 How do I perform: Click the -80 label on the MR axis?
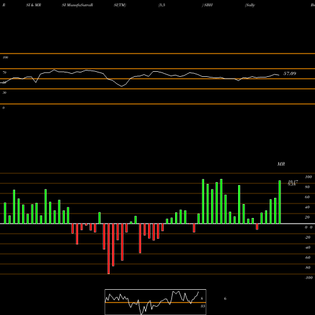(x=307, y=268)
